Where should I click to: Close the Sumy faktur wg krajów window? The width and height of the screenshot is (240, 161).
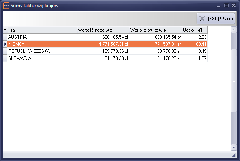[234, 6]
